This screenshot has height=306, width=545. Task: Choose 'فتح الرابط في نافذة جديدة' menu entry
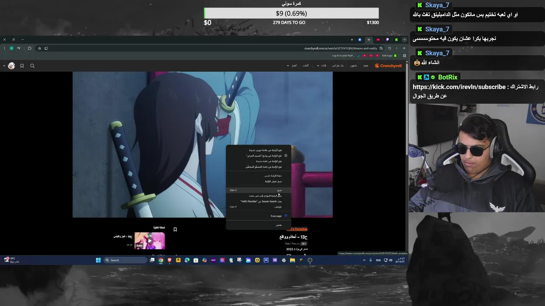tap(258, 161)
